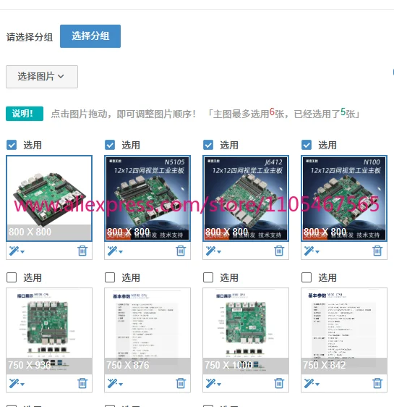Image resolution: width=394 pixels, height=407 pixels.
Task: Uncheck 选用 for the white-background board image
Action: pyautogui.click(x=12, y=145)
